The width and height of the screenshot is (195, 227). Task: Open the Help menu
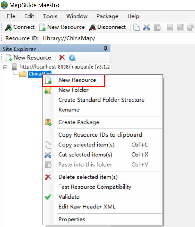click(133, 16)
